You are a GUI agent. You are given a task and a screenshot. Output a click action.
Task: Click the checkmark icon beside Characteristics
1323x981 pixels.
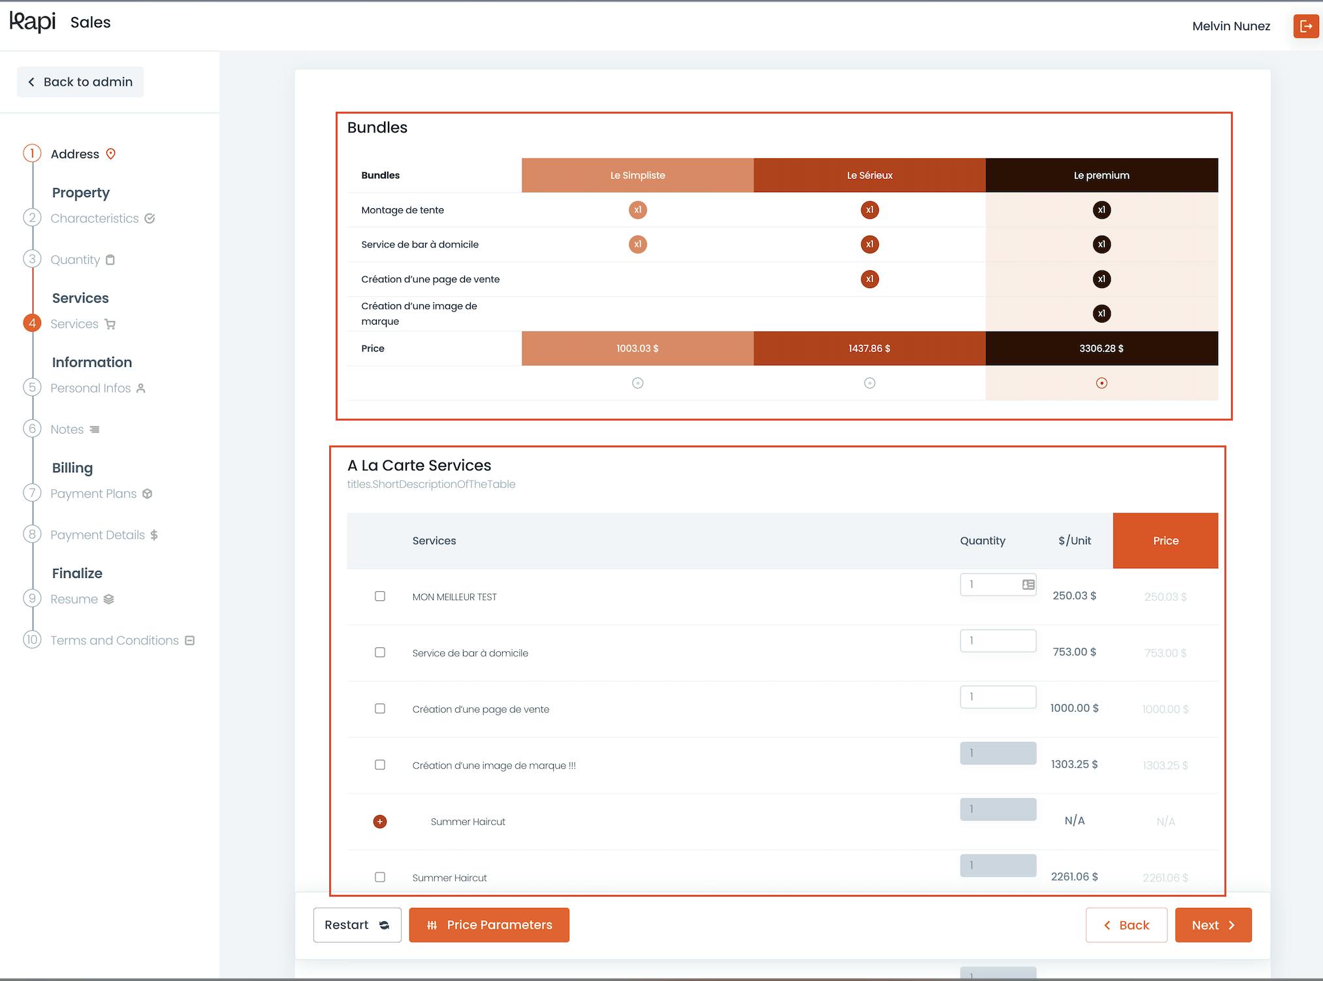pyautogui.click(x=150, y=218)
